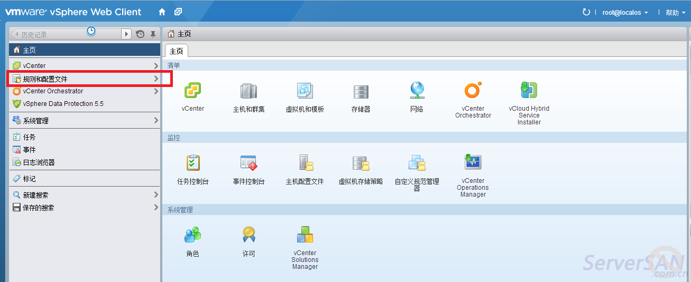This screenshot has width=691, height=282.
Task: Click the recent history clock icon in navigator
Action: [140, 34]
